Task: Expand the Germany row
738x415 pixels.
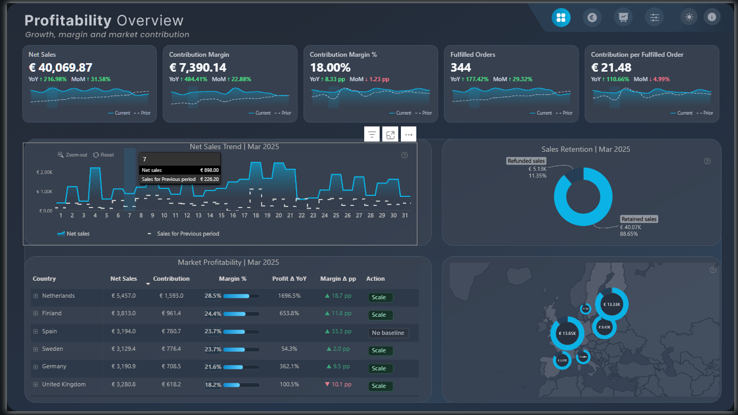Action: coord(36,367)
